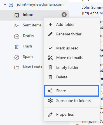Click the Share icon in the menu

coord(50,91)
